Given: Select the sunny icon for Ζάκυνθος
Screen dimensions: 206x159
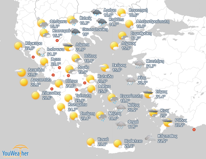Looking at the screenshot, I should 36,96.
